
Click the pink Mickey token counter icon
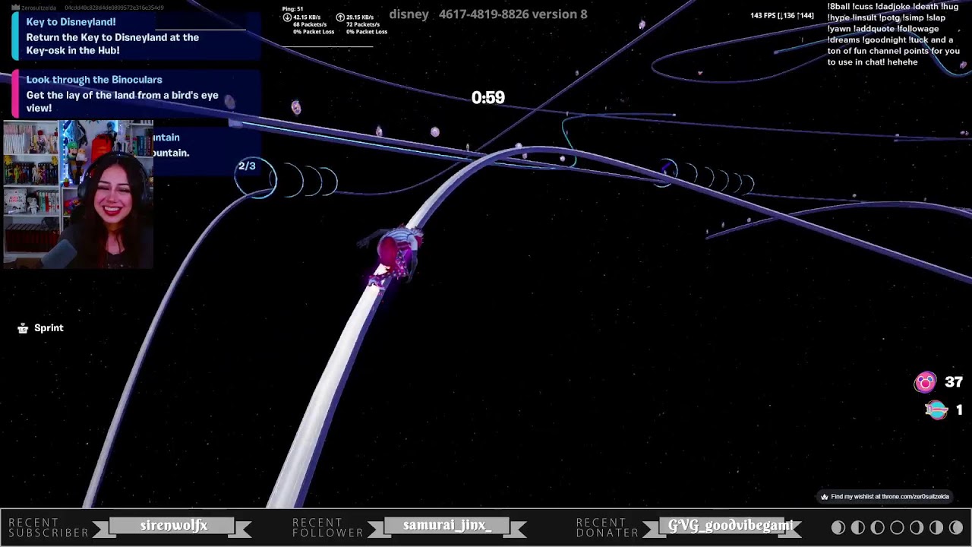click(x=925, y=383)
